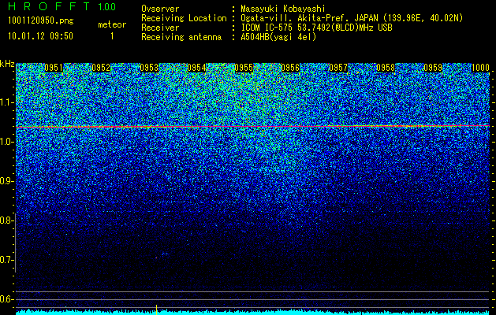Click the Receiver label
This screenshot has width=496, height=315.
(x=160, y=28)
